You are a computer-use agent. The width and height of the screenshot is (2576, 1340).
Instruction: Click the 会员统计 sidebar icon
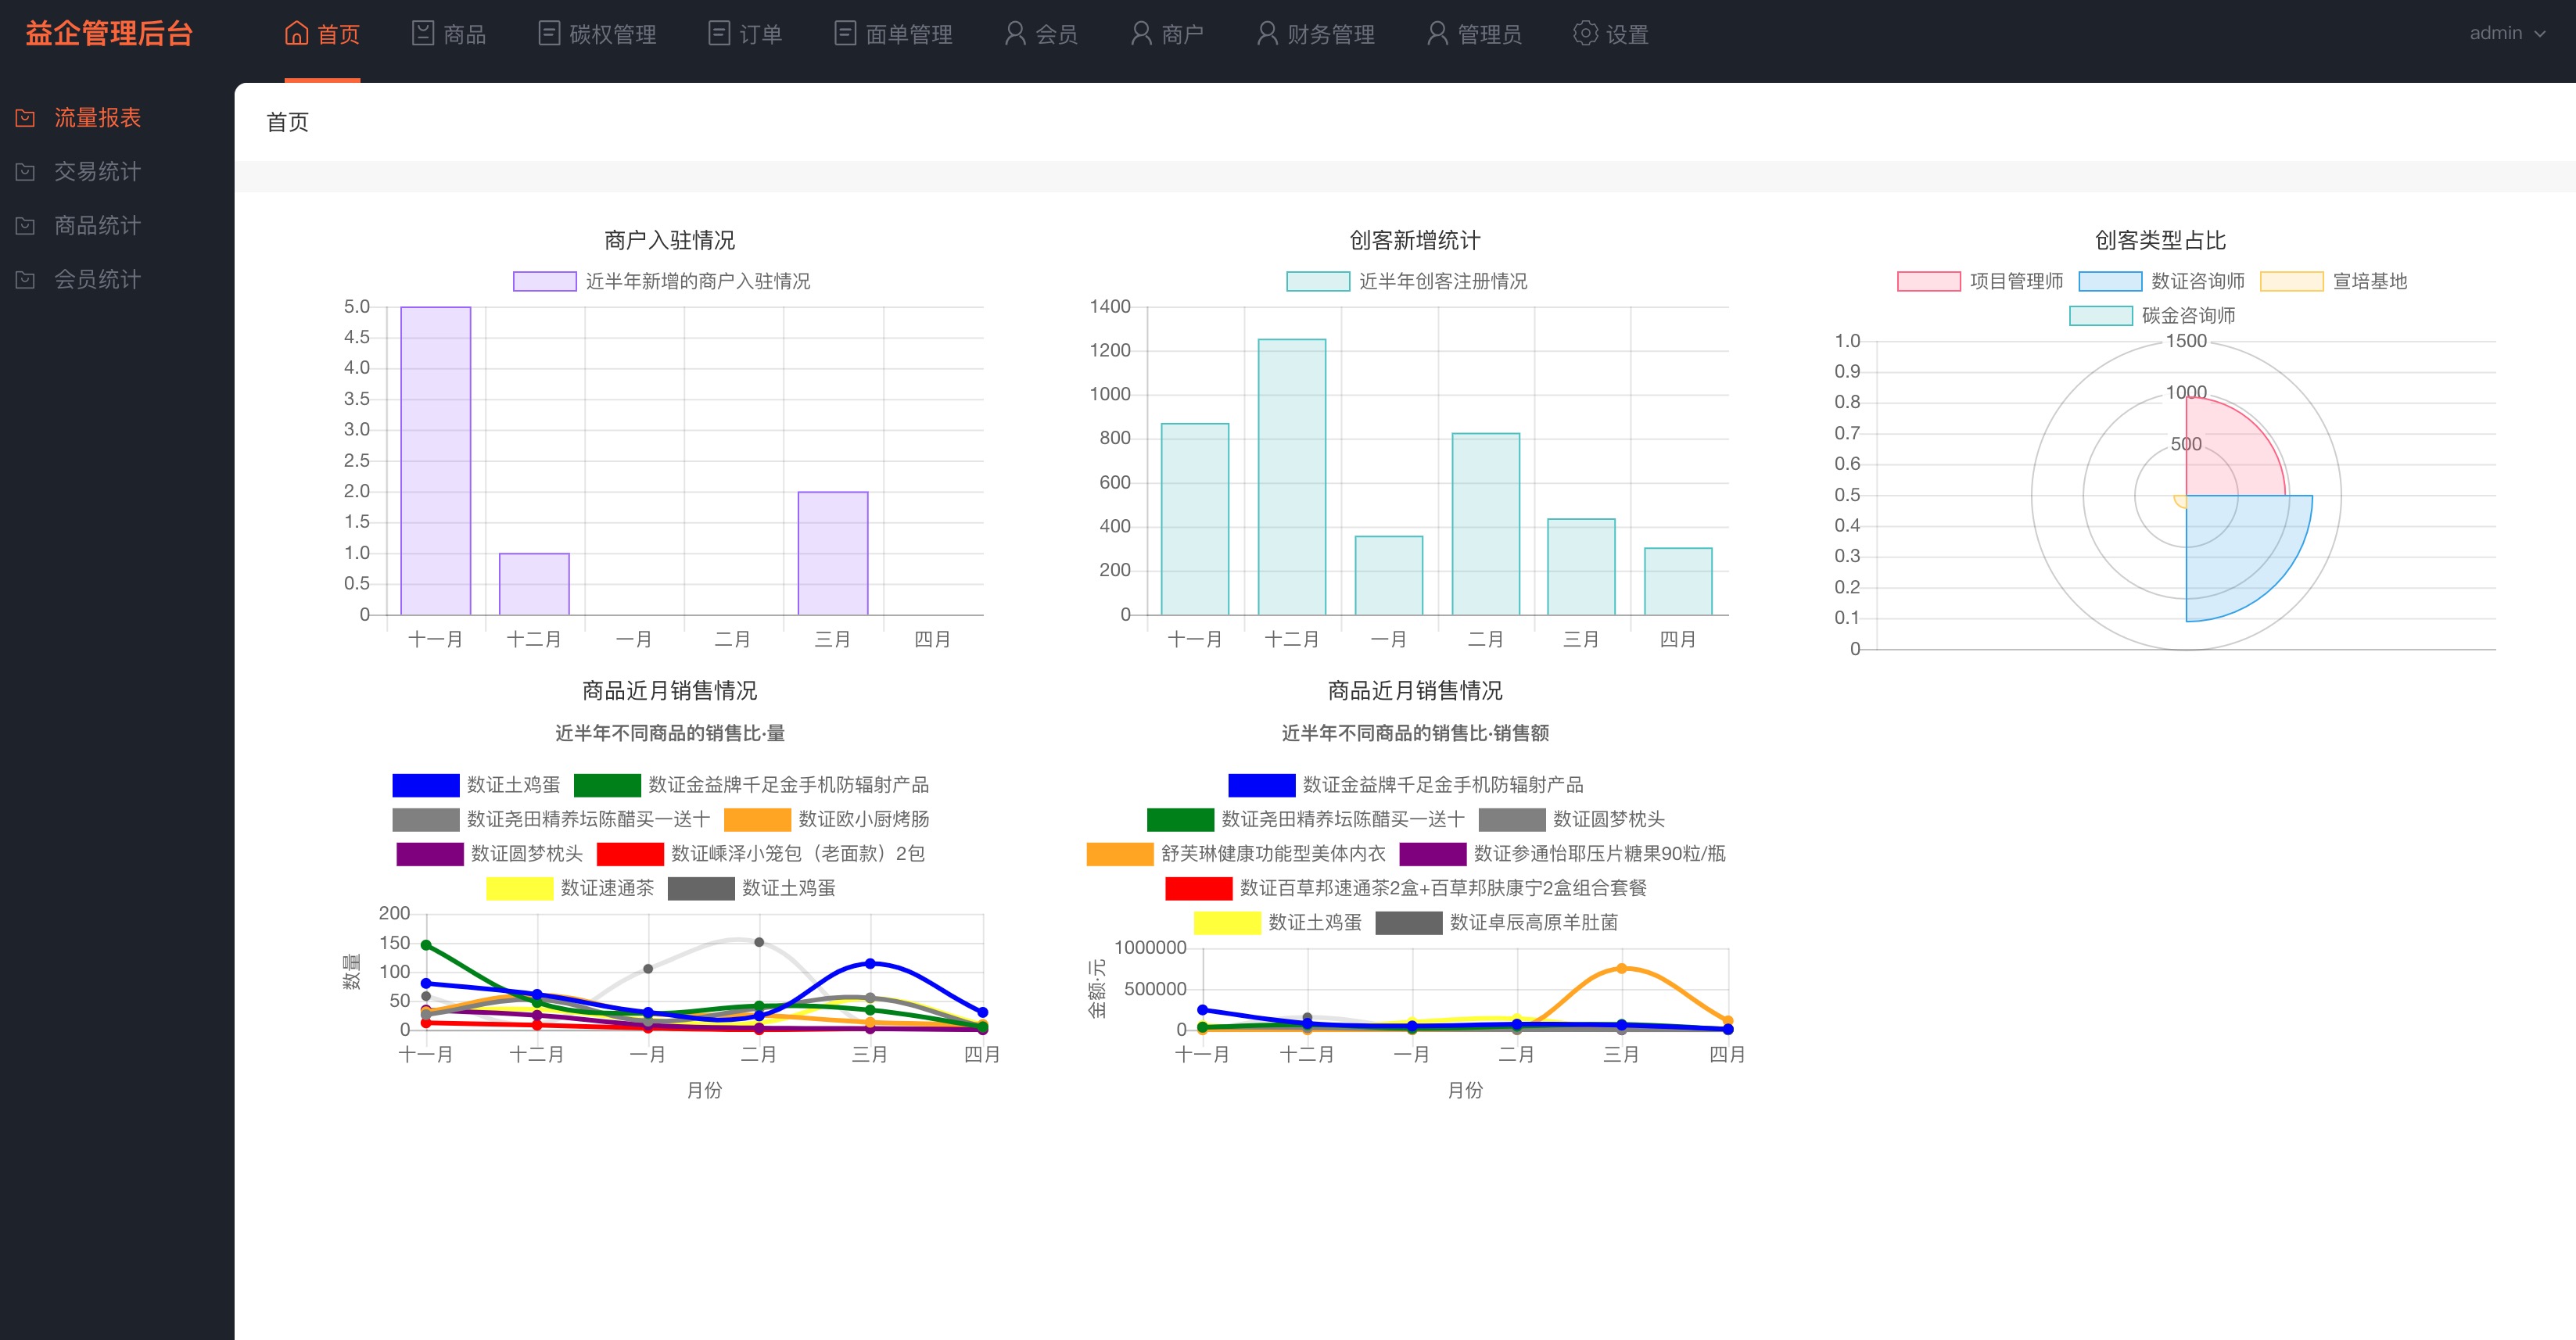26,280
